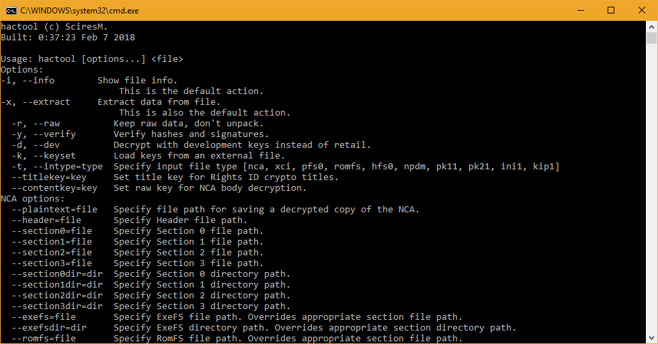Viewport: 658px width, 344px height.
Task: Close the command prompt window
Action: pyautogui.click(x=642, y=10)
